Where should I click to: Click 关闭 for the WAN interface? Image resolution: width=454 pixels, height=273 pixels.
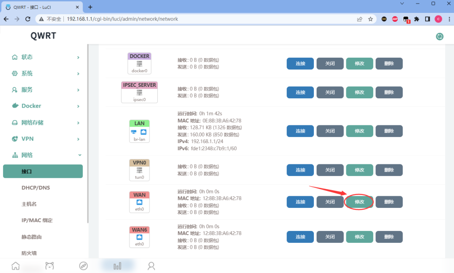(x=330, y=202)
